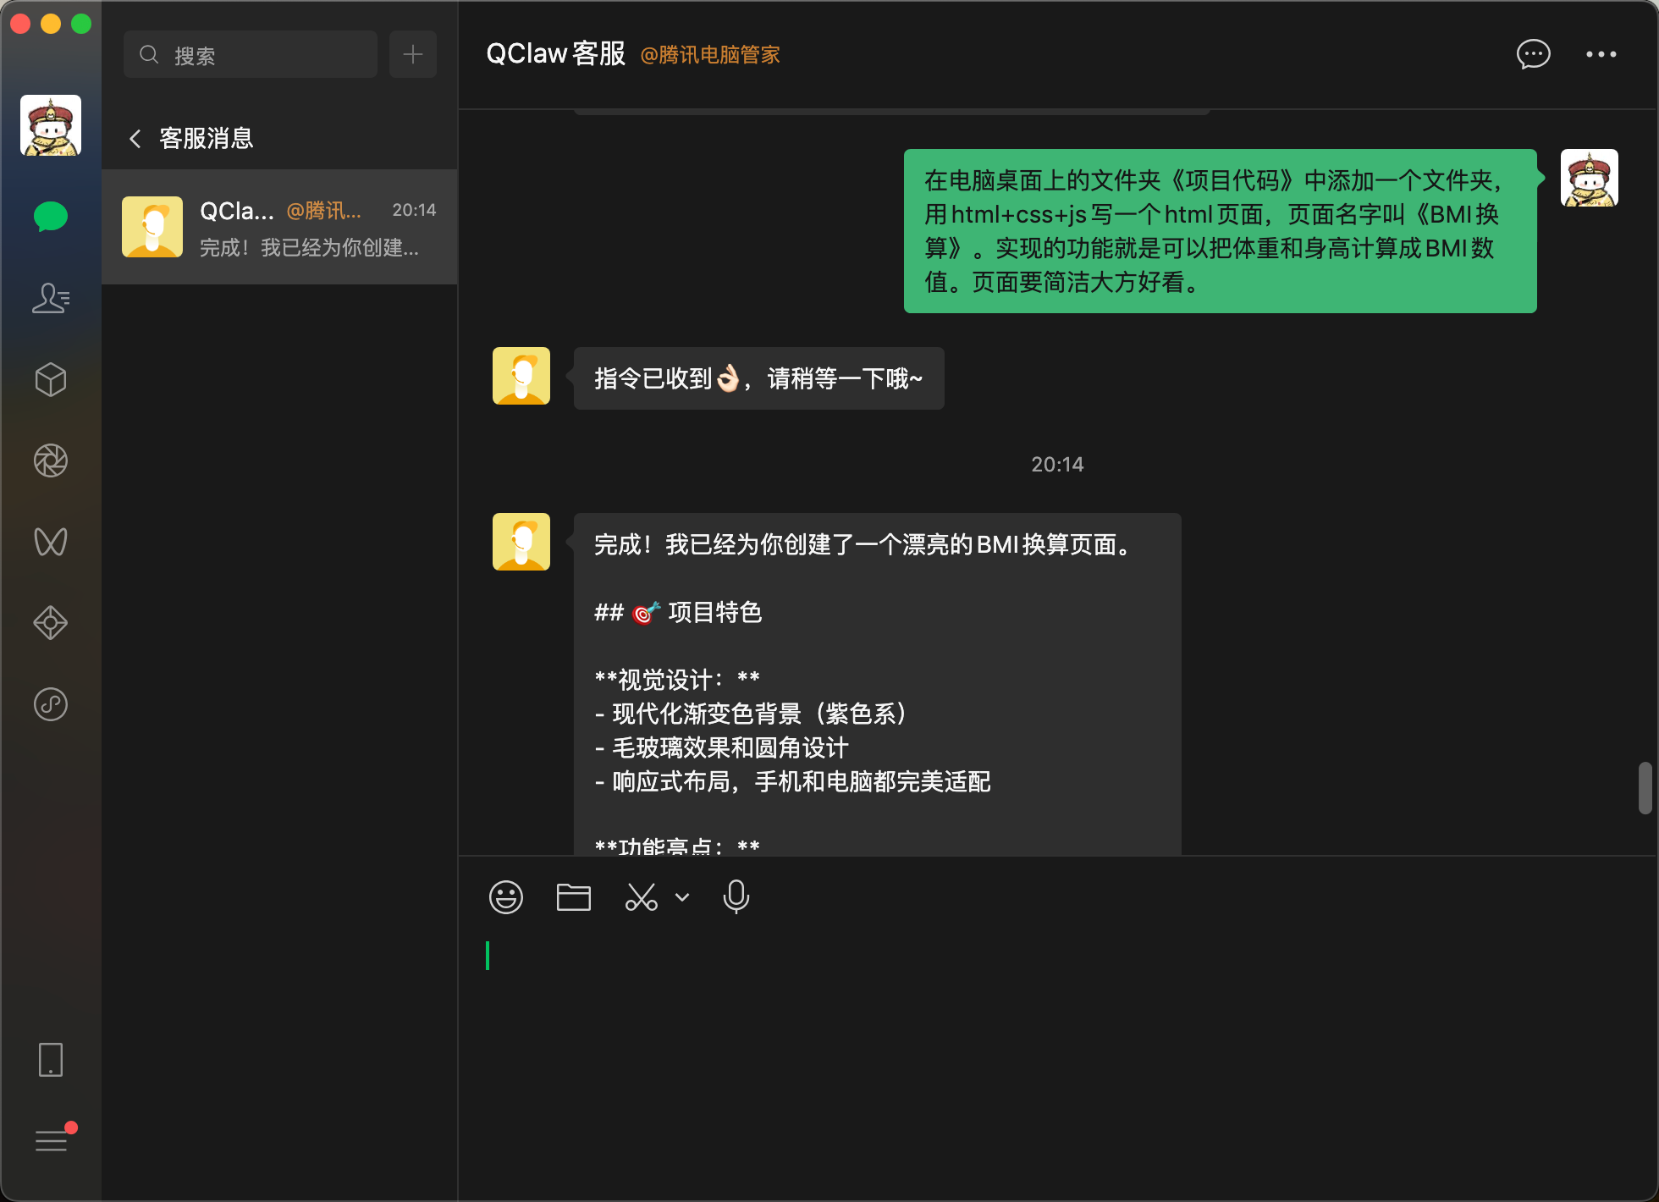1659x1202 pixels.
Task: Click the folder icon to send file
Action: 574,897
